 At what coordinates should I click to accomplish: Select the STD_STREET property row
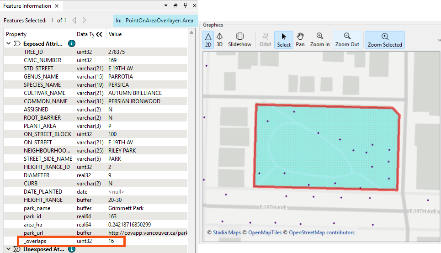tap(96, 69)
